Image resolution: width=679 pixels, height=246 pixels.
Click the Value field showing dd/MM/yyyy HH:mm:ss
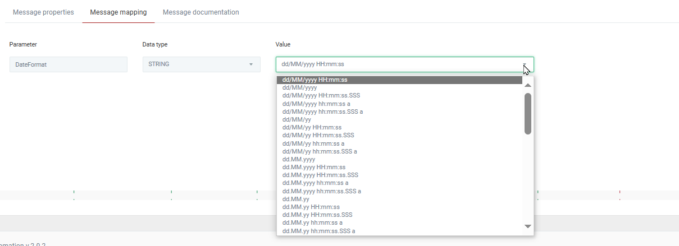(x=393, y=64)
